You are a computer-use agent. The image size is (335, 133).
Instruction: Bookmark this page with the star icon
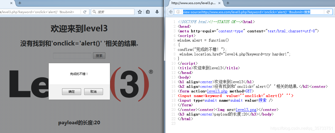coord(140,12)
